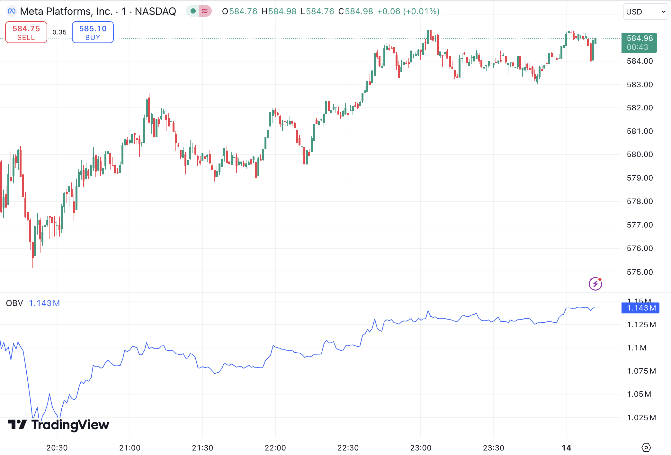The height and width of the screenshot is (455, 671).
Task: Open the USD currency dropdown
Action: (x=646, y=12)
